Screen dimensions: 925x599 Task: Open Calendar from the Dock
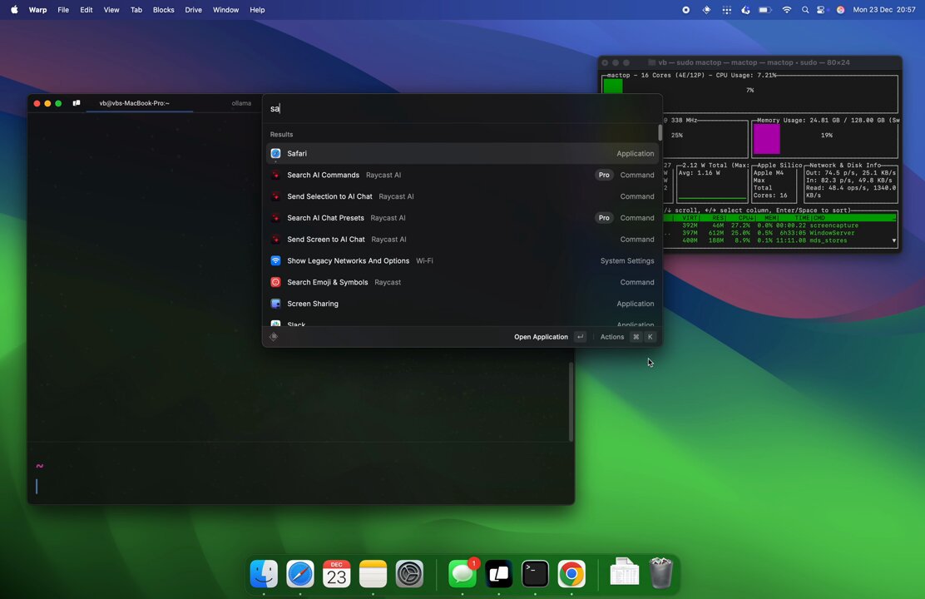337,573
